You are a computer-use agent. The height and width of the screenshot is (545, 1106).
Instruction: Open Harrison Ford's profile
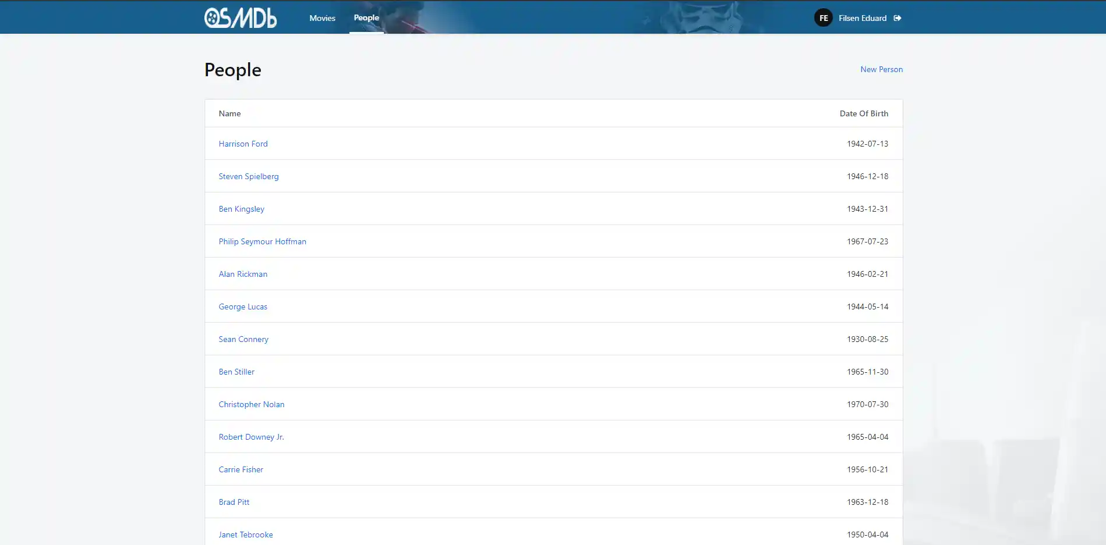click(243, 144)
